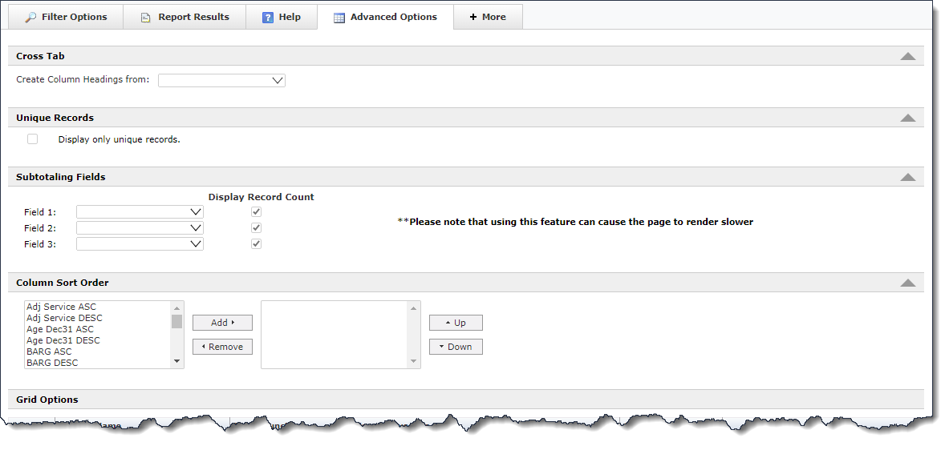Switch to the Report Results tab

point(185,17)
